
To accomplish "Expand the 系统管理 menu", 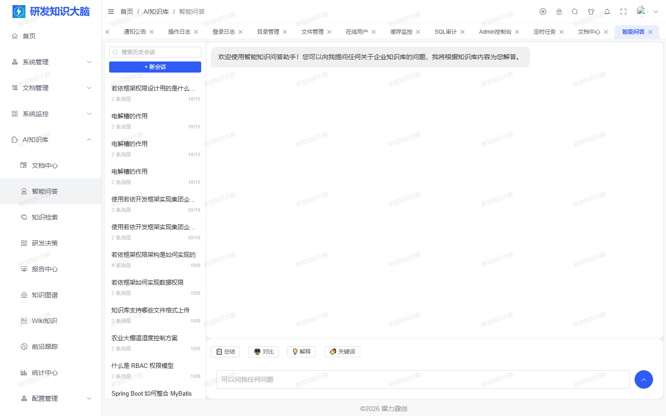I will pyautogui.click(x=50, y=62).
